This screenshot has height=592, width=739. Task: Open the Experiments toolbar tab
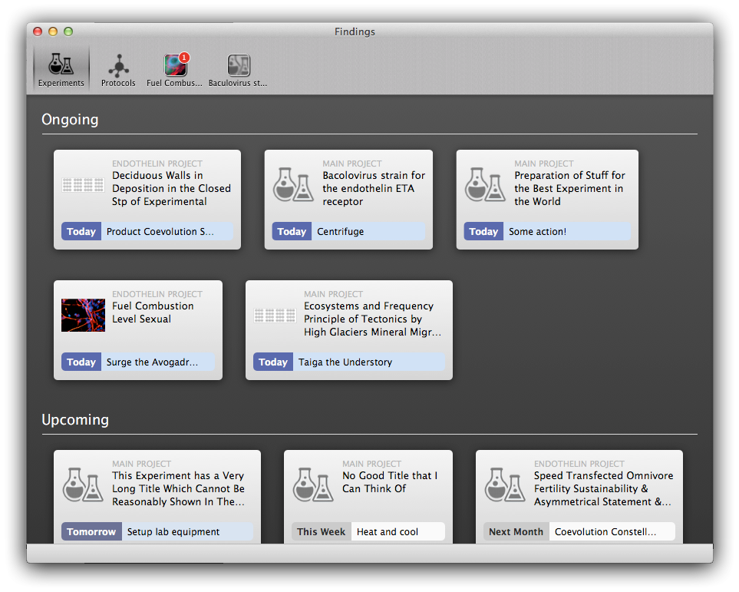pos(61,69)
